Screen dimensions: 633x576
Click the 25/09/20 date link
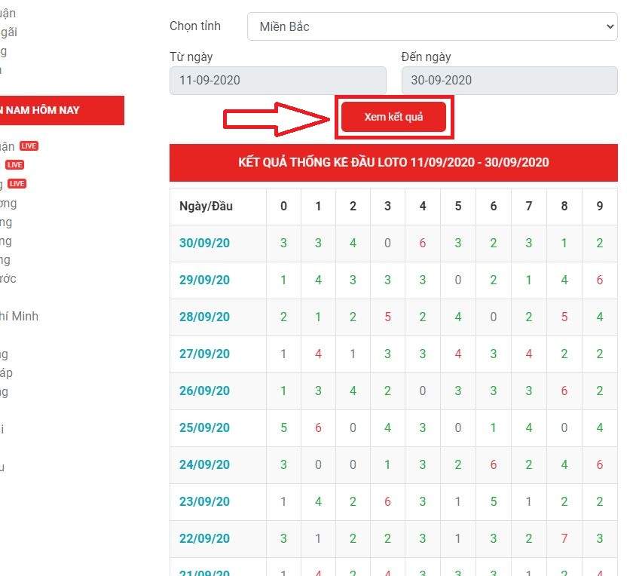[204, 428]
